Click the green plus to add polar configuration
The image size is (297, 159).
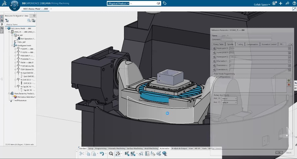pyautogui.click(x=289, y=81)
